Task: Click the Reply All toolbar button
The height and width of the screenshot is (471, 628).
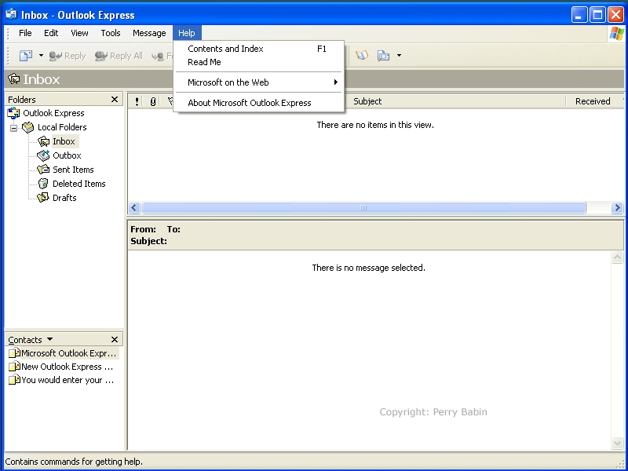Action: [x=119, y=56]
